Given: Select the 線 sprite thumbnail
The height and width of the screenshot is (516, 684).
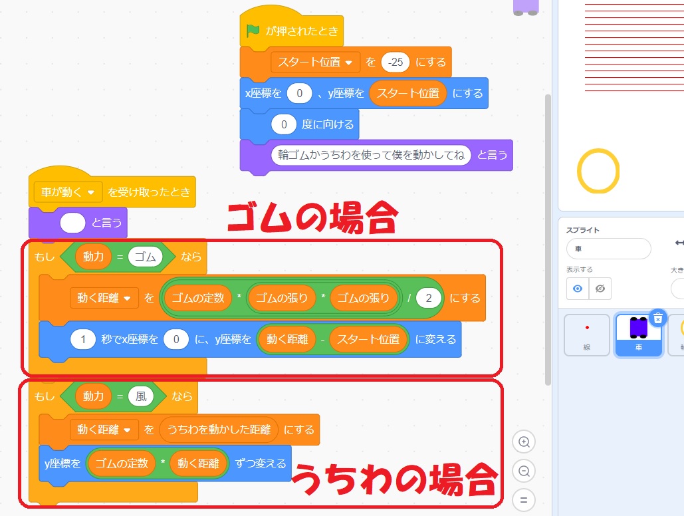Looking at the screenshot, I should [586, 335].
